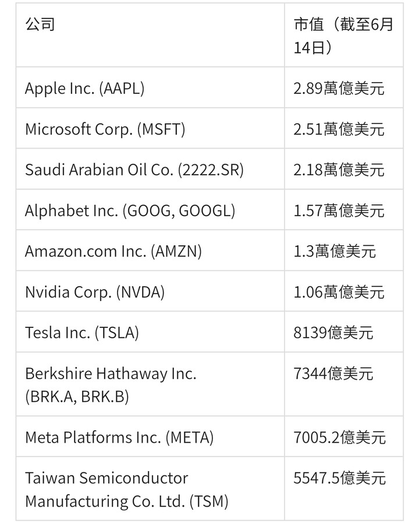Click the 1.57萬億美元 market value
This screenshot has width=419, height=523.
(339, 210)
